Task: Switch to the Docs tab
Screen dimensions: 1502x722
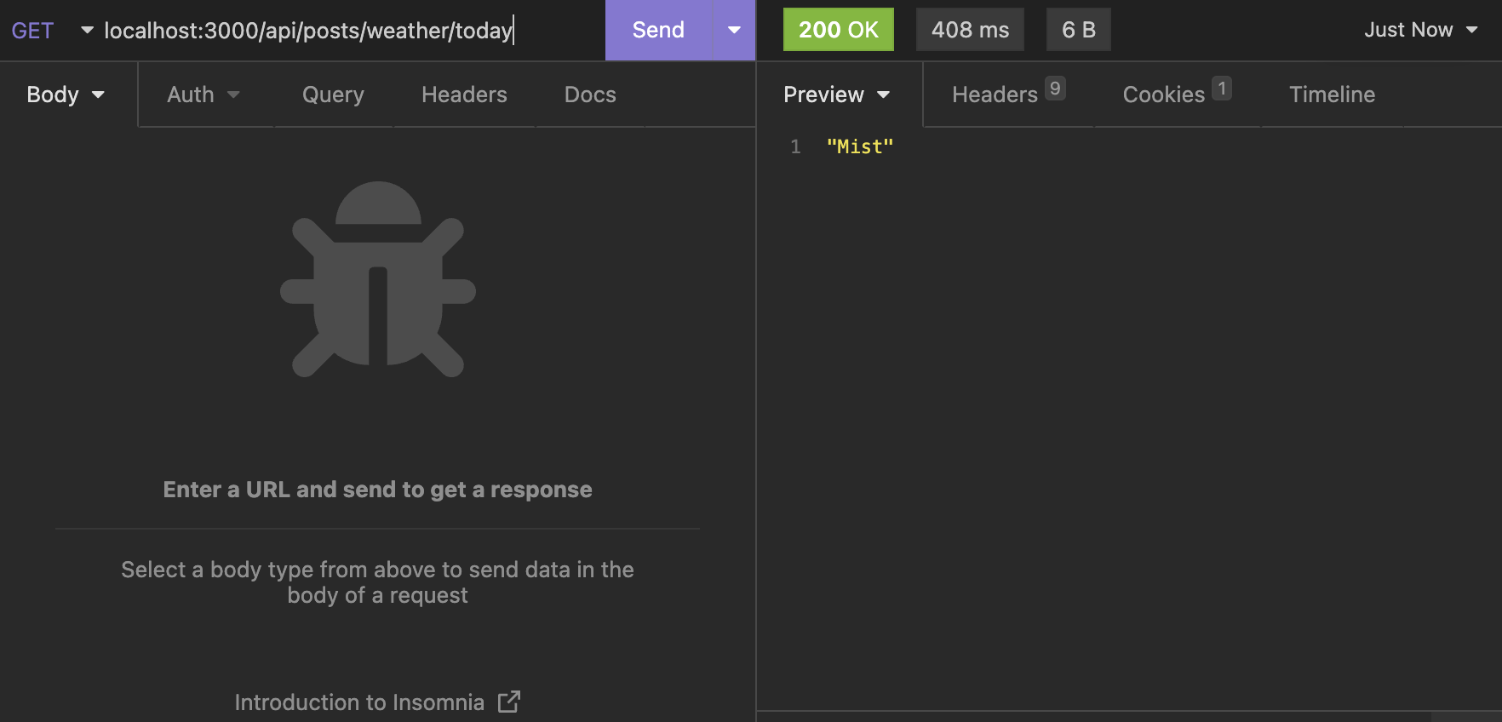Action: (x=590, y=95)
